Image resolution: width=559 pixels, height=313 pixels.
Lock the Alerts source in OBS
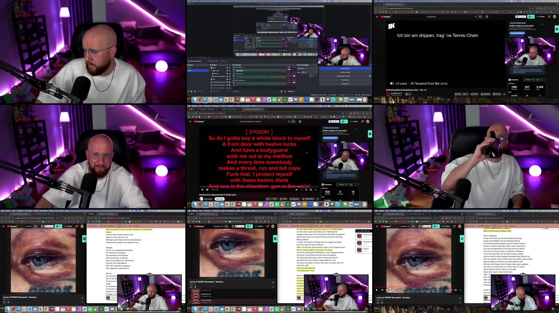tap(230, 68)
